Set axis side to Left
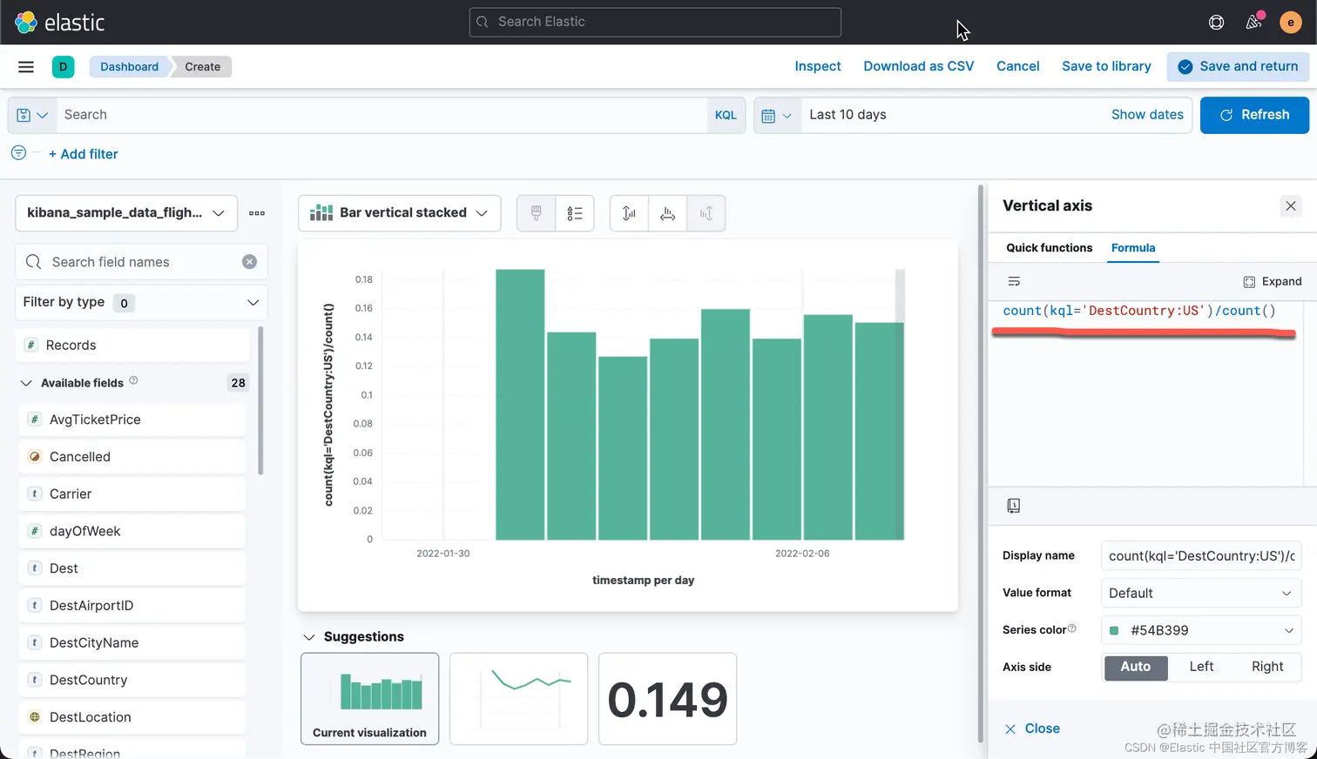 click(x=1201, y=667)
